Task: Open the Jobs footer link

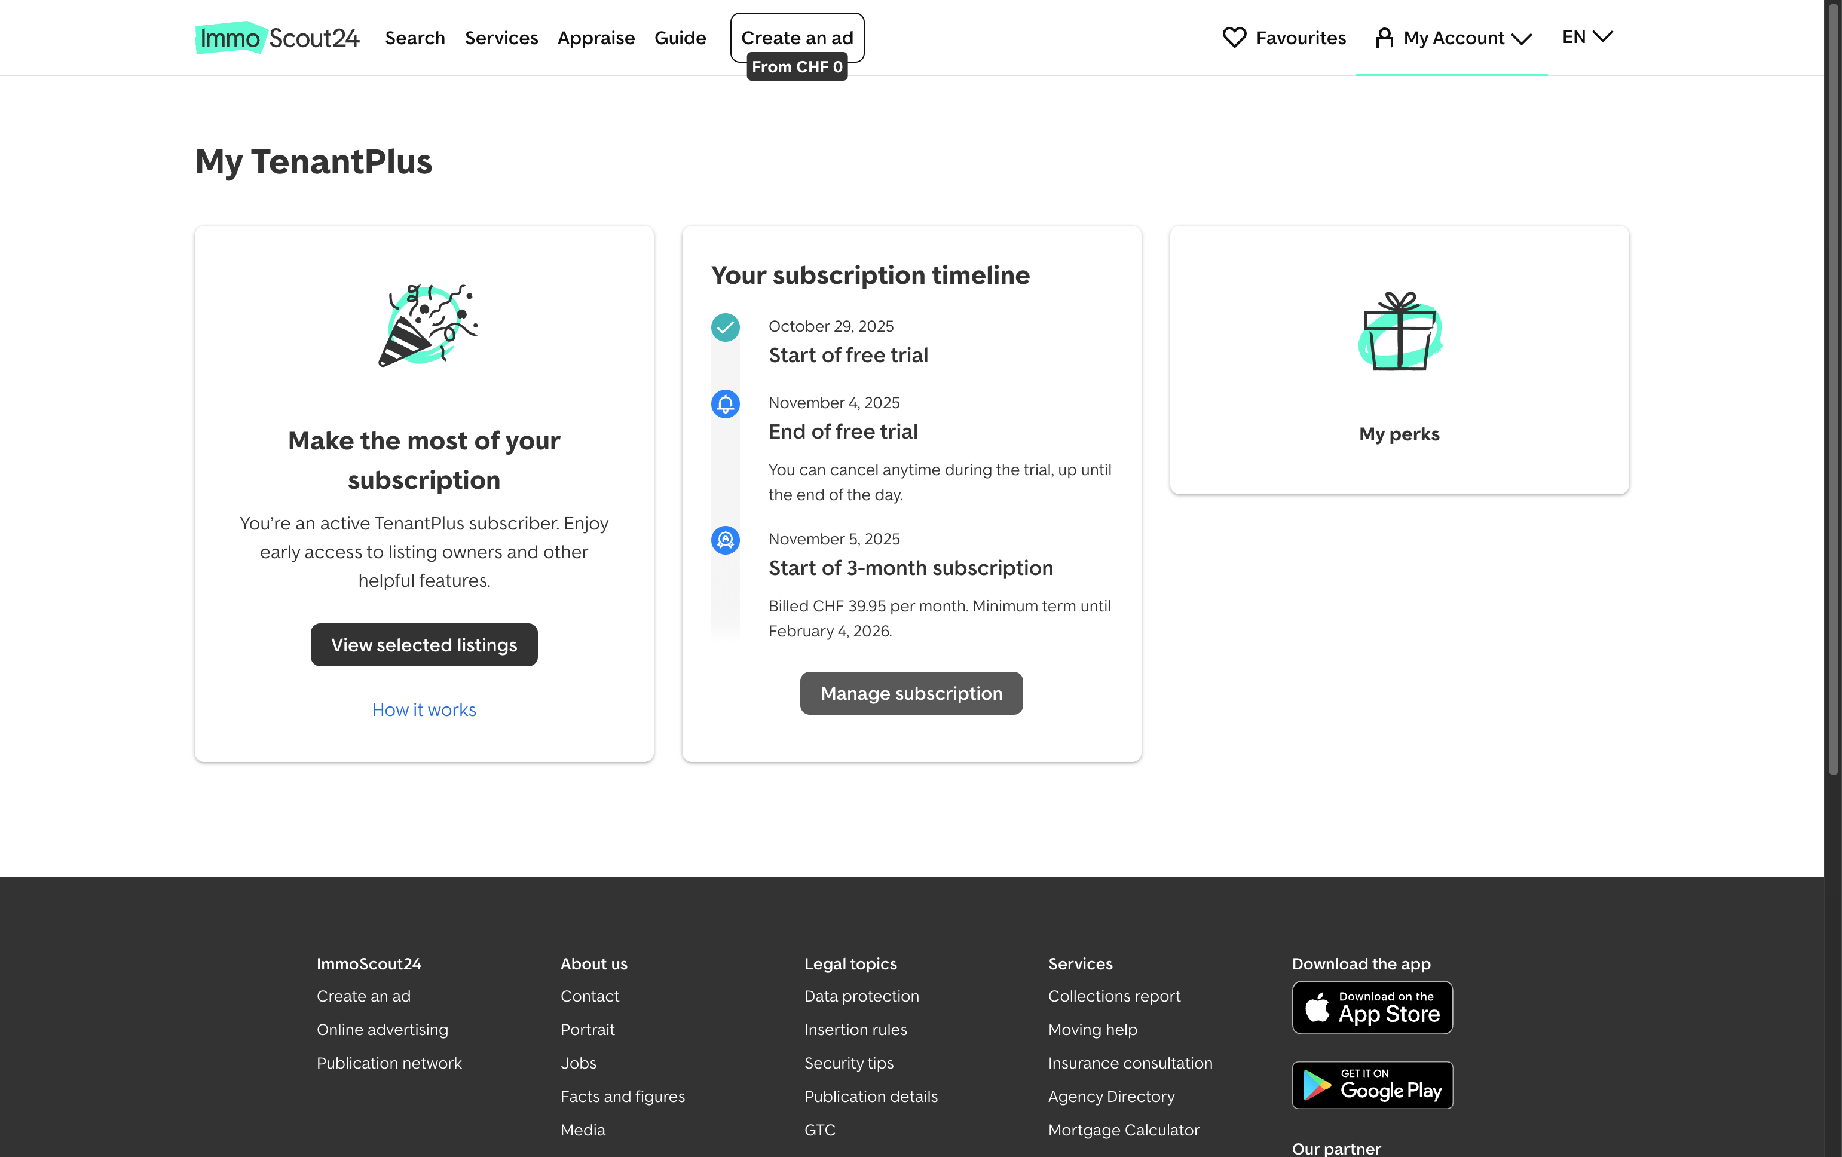Action: coord(579,1063)
